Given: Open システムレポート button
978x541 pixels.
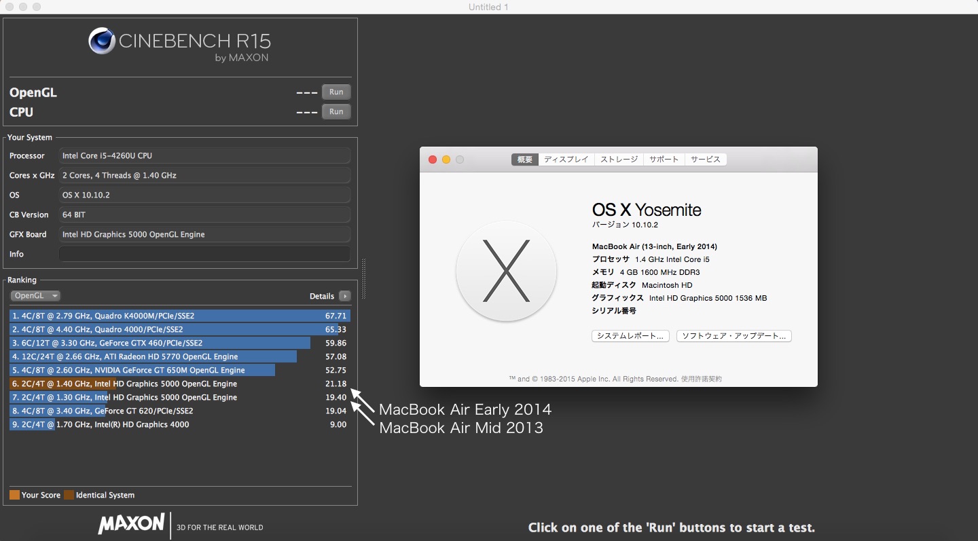Looking at the screenshot, I should (x=631, y=336).
